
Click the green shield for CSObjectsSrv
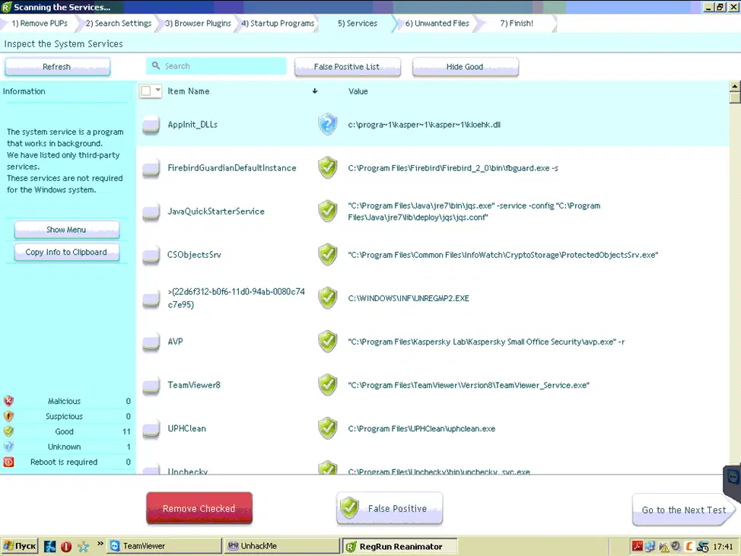point(327,255)
